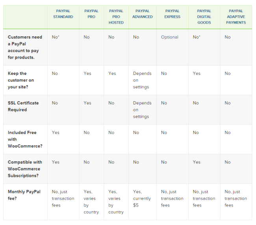This screenshot has height=225, width=256.
Task: Click 'Yes' for Digital Goods keep-customer-on-site
Action: (x=197, y=74)
